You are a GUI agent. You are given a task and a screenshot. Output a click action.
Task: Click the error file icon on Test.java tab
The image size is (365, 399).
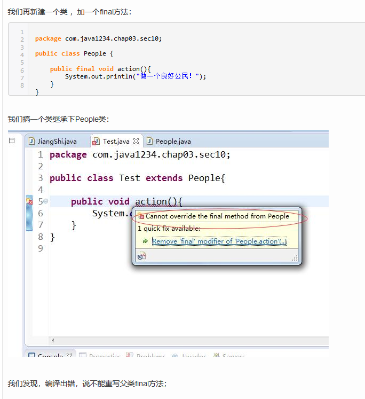[96, 142]
